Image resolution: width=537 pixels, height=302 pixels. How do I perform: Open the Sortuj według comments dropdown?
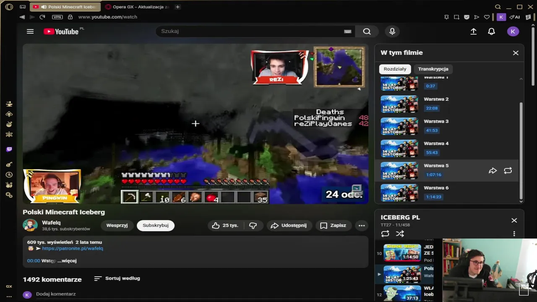click(117, 278)
